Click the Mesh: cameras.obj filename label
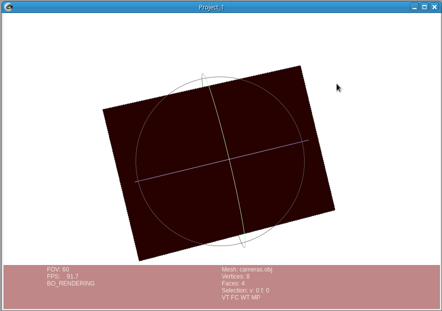442x311 pixels. pyautogui.click(x=247, y=269)
